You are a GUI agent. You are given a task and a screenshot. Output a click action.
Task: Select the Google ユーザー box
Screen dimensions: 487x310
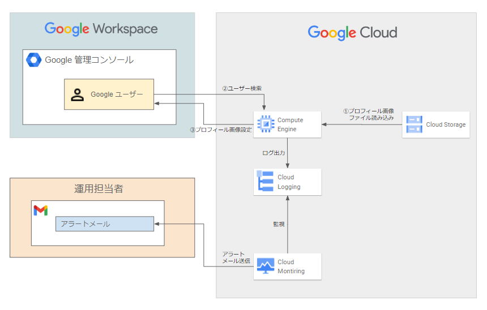point(109,94)
